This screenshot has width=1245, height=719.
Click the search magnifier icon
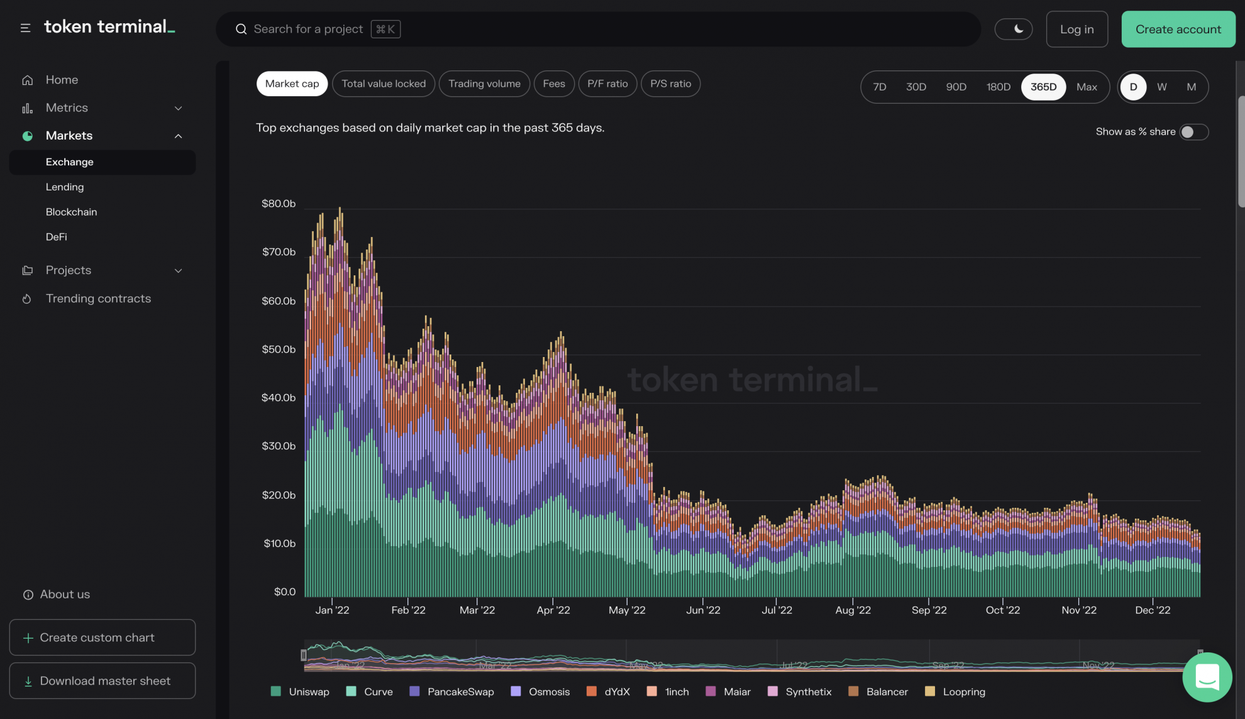pyautogui.click(x=241, y=29)
